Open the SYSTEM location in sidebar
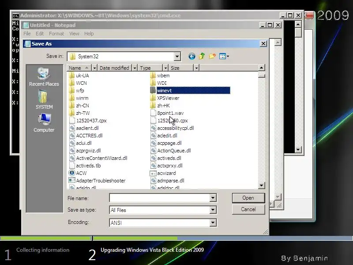Viewport: 353px width, 265px height. 44,100
